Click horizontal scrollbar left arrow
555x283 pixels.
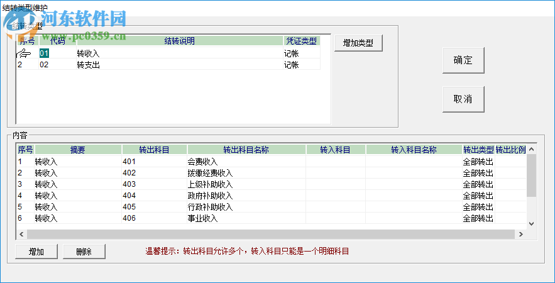click(x=21, y=234)
